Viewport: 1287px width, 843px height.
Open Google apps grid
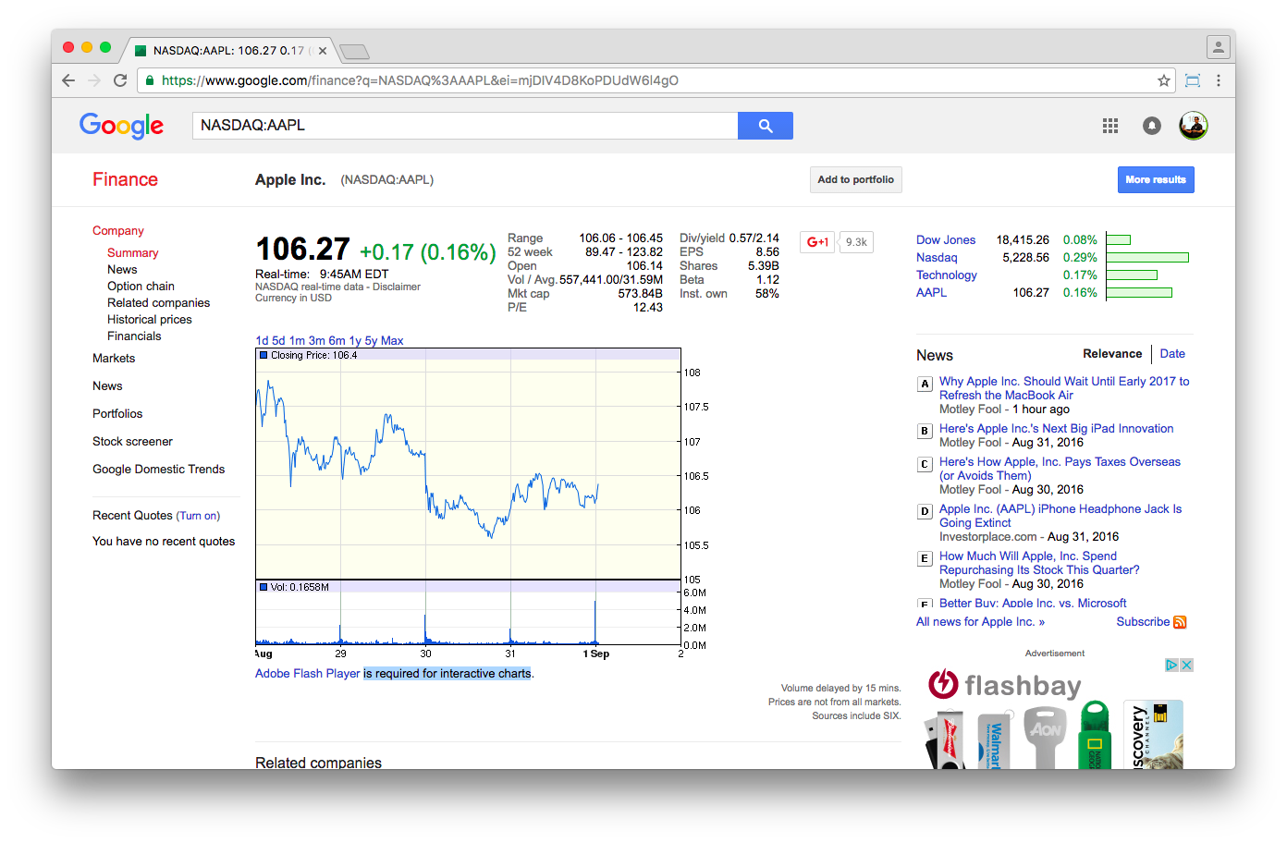click(x=1110, y=126)
